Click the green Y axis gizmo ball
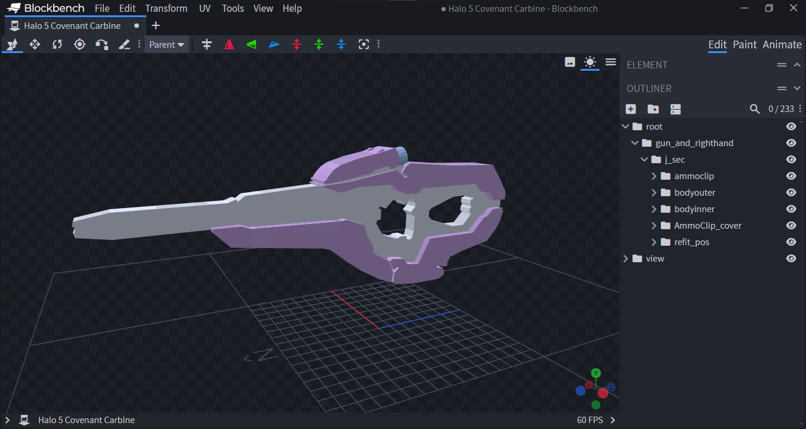The height and width of the screenshot is (429, 806). click(597, 373)
